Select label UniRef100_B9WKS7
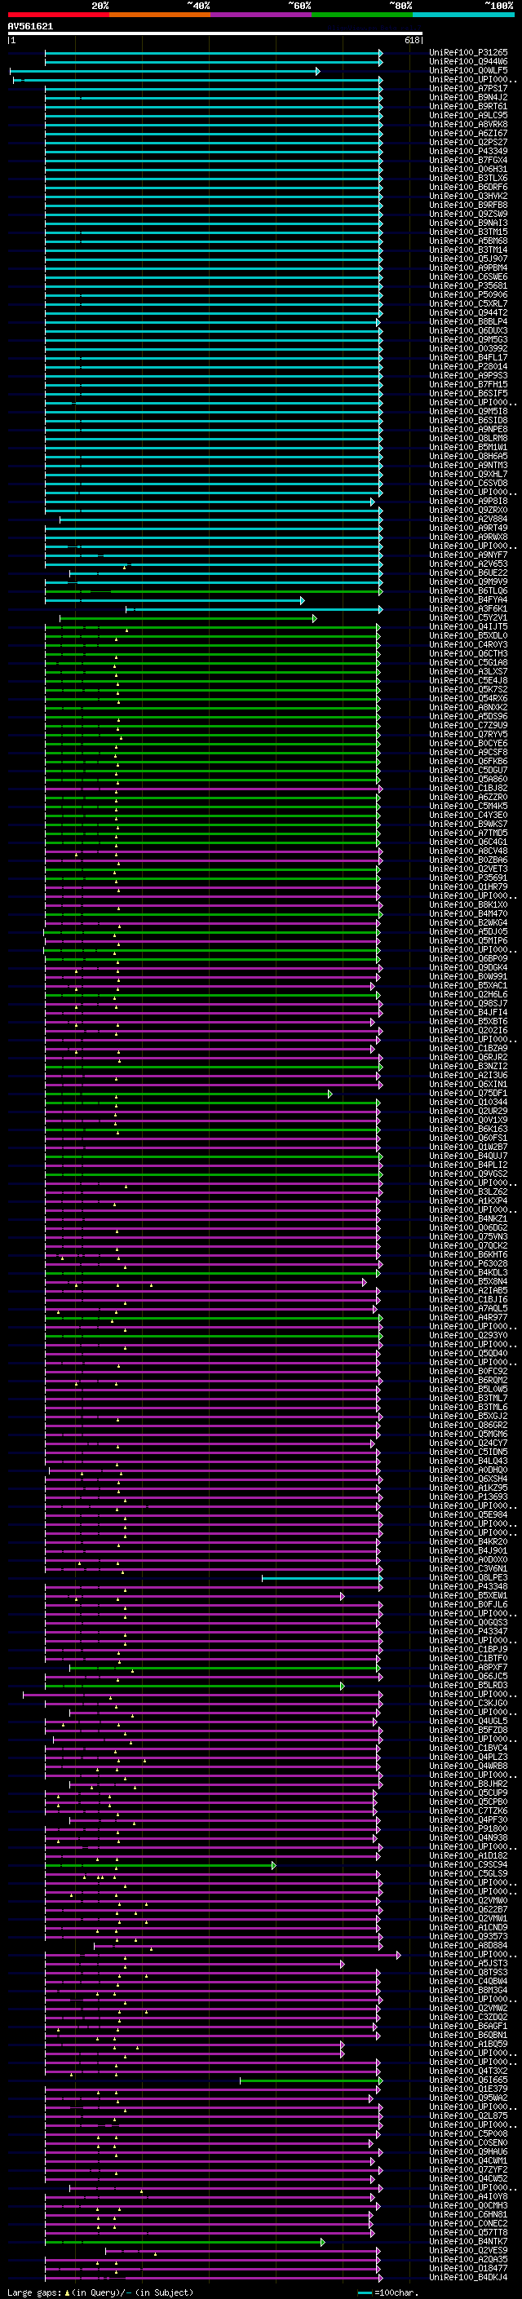The width and height of the screenshot is (522, 2299). pos(468,824)
